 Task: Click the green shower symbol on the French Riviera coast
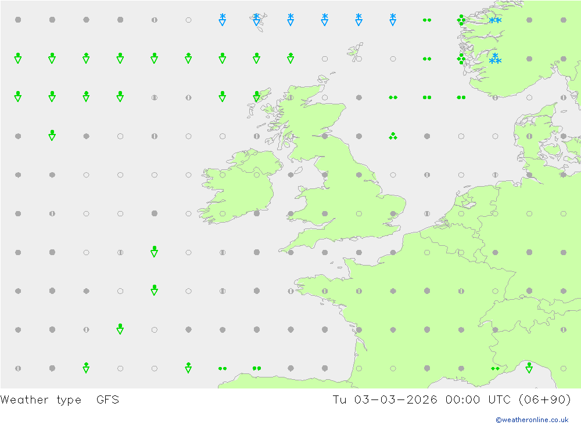point(529,368)
